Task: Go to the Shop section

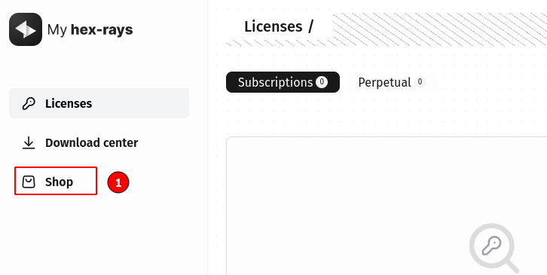Action: click(56, 181)
